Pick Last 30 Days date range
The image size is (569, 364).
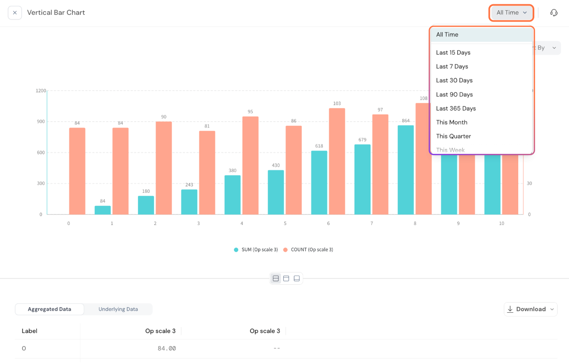coord(454,81)
